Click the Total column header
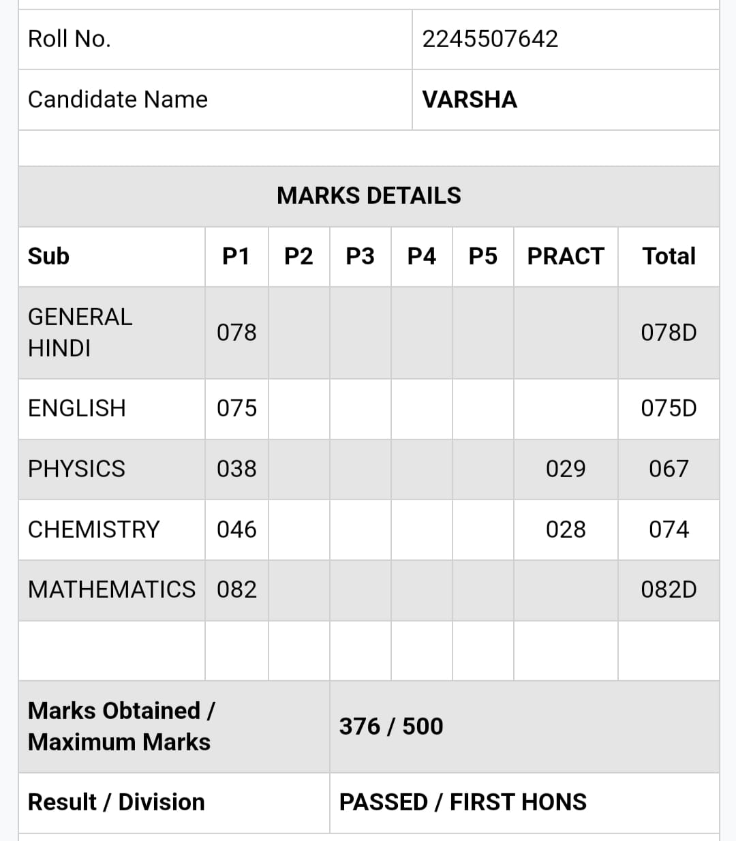This screenshot has width=736, height=841. coord(669,256)
